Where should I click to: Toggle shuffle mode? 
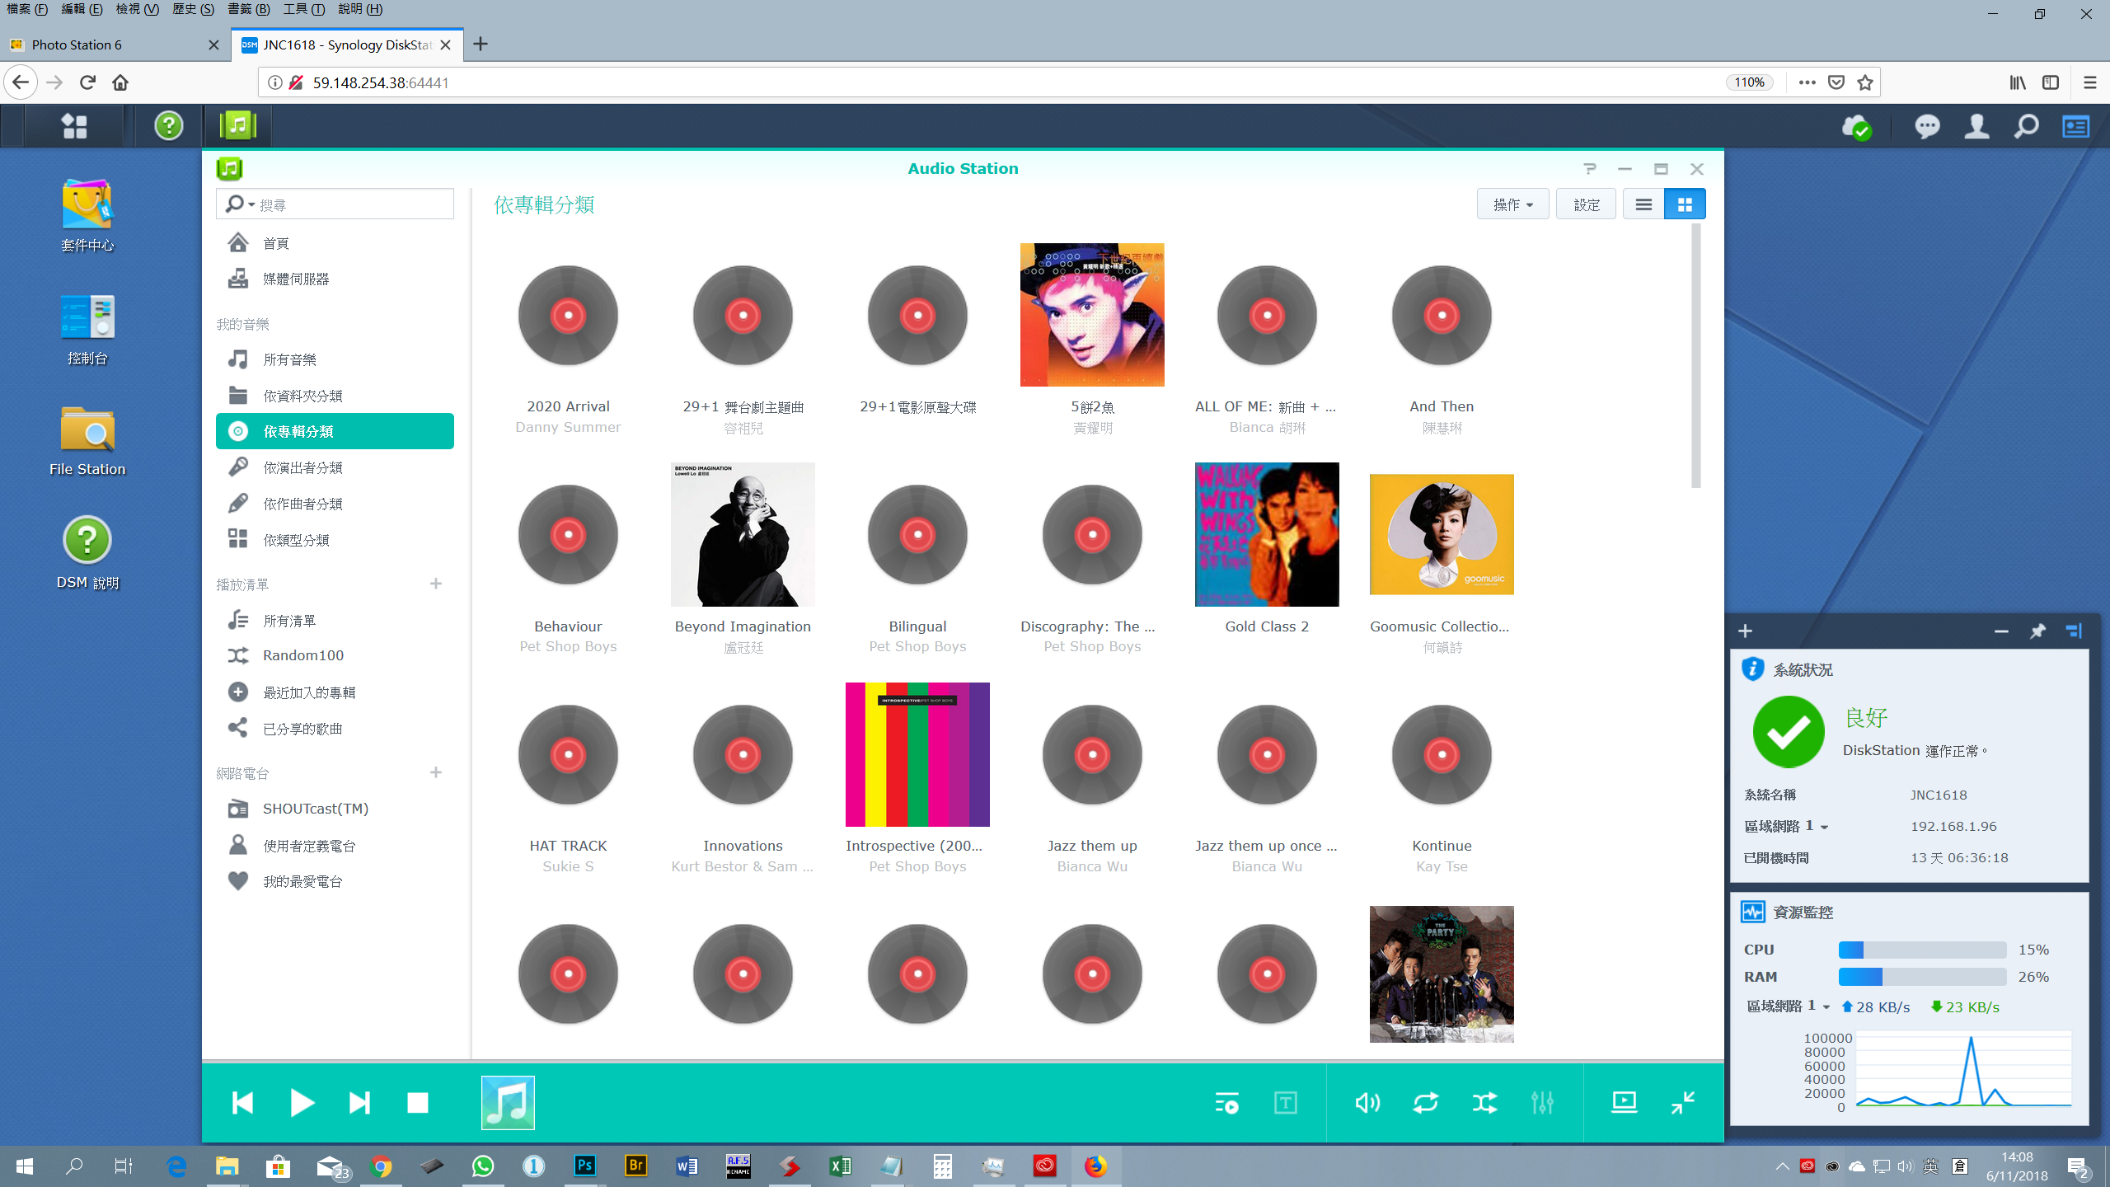(1484, 1103)
